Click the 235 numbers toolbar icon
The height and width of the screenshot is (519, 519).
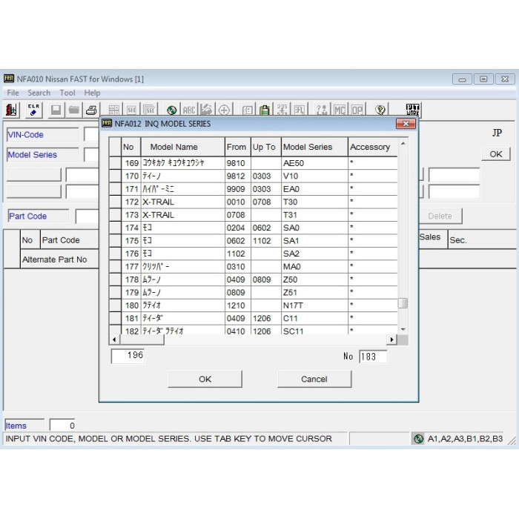pyautogui.click(x=282, y=110)
